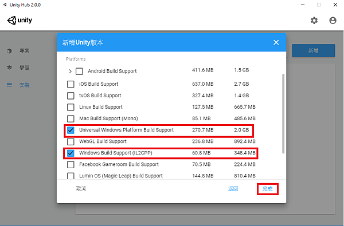Viewport: 344px width, 226px height.
Task: Click the Linux Build Support label
Action: click(x=101, y=107)
